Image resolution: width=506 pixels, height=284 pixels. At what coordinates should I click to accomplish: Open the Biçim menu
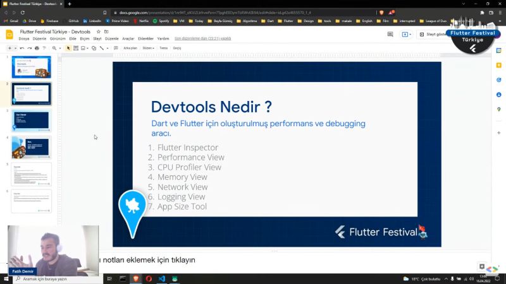click(x=85, y=38)
